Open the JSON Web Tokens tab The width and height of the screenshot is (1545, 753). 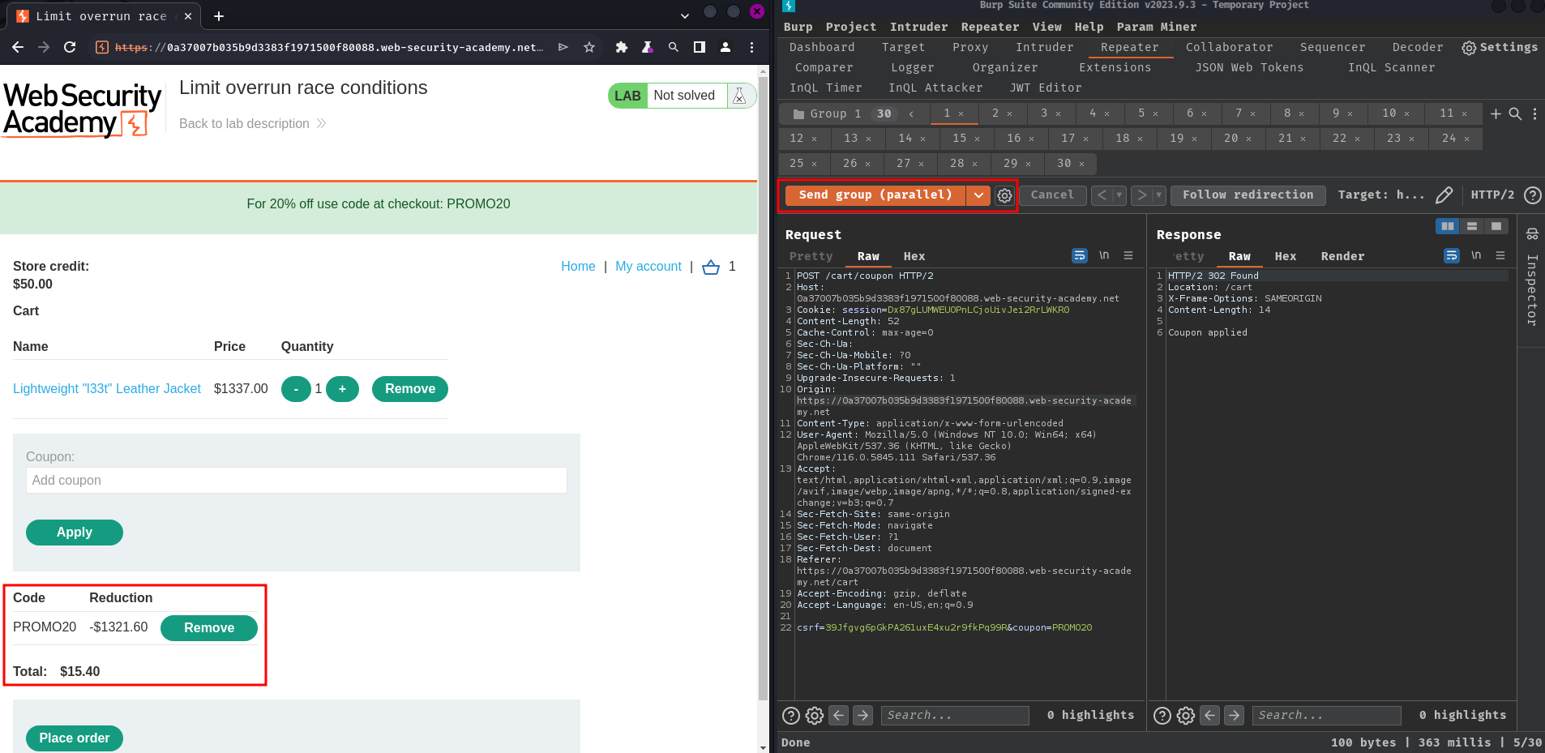coord(1249,68)
